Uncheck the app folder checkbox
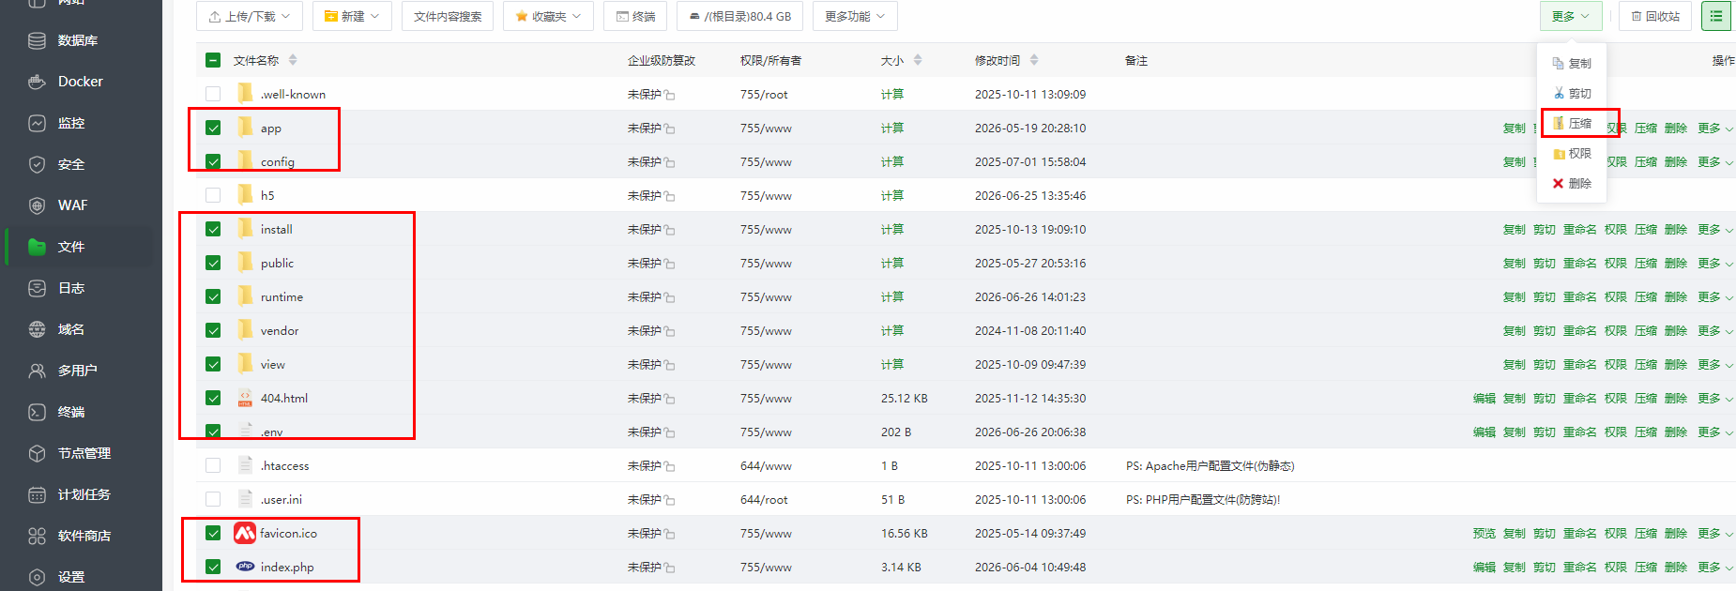Image resolution: width=1736 pixels, height=591 pixels. coord(213,128)
